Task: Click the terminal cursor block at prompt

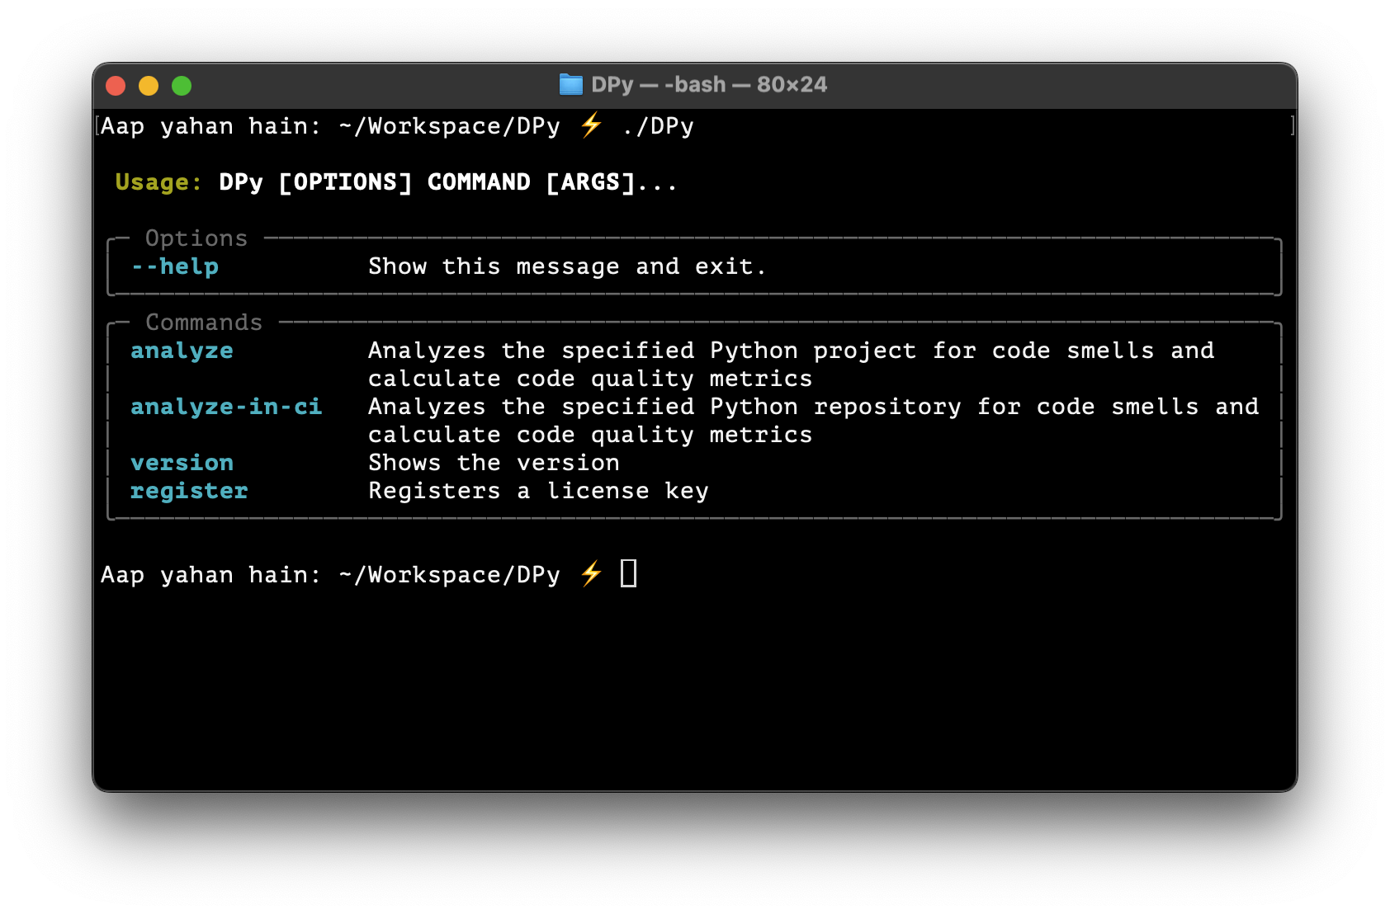Action: [628, 573]
